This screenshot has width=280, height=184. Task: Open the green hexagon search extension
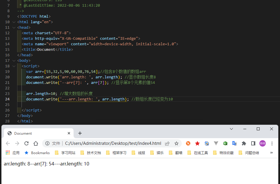(x=225, y=143)
